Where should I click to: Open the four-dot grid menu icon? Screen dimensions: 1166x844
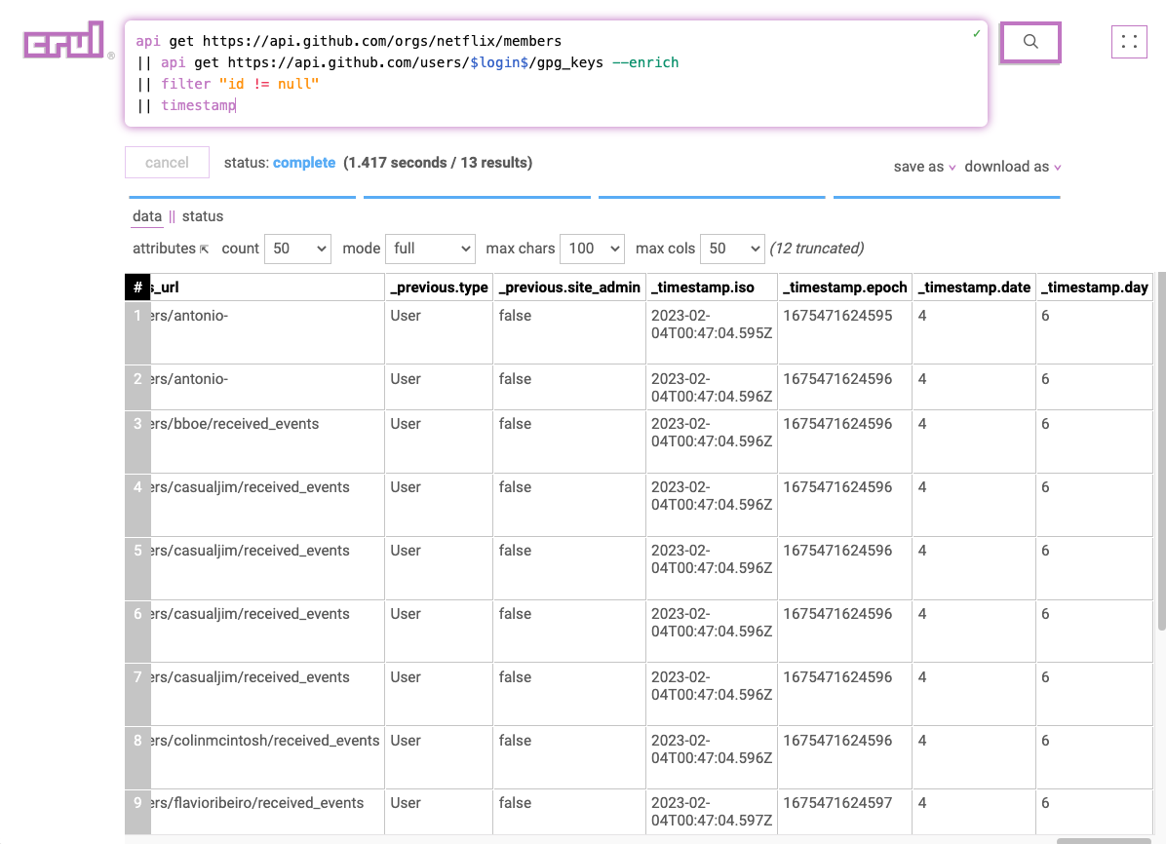(1129, 42)
